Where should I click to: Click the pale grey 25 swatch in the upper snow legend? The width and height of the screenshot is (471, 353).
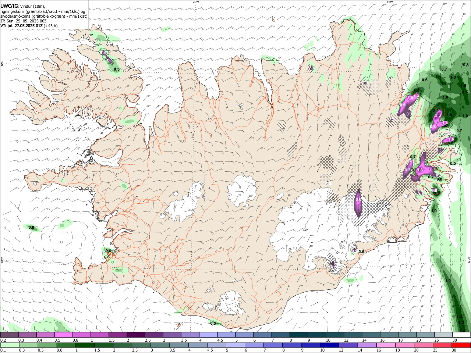click(443, 335)
